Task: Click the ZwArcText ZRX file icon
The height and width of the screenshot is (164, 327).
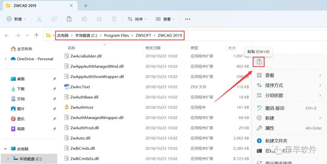Action: point(67,87)
